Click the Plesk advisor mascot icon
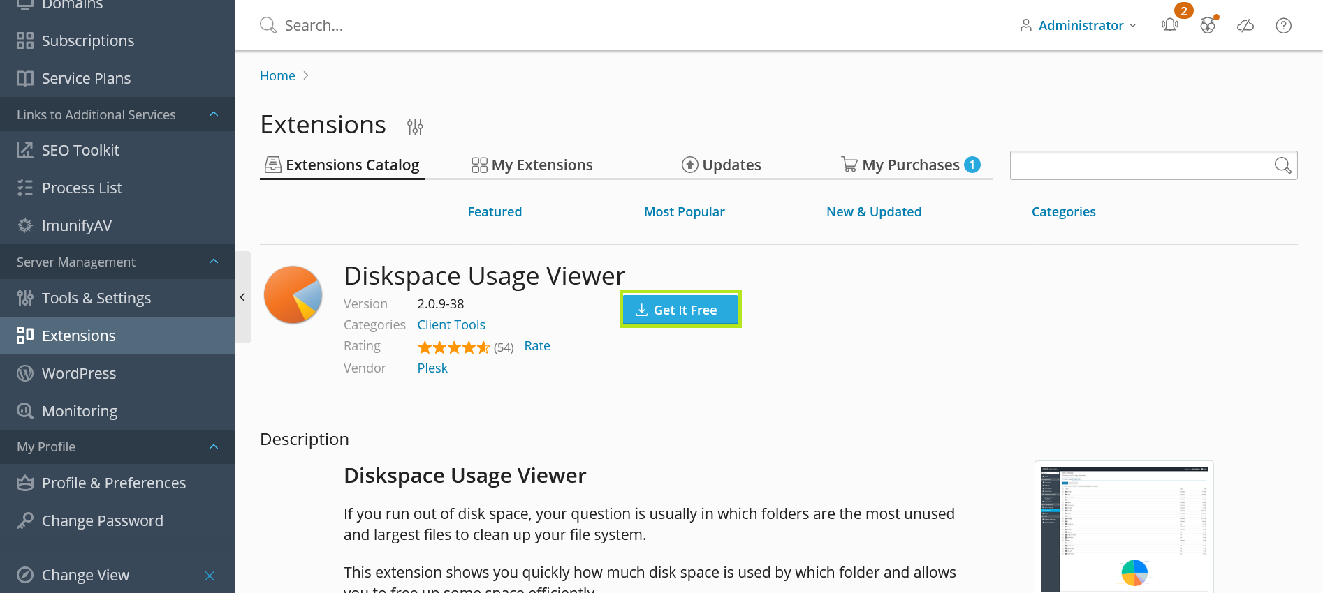The height and width of the screenshot is (593, 1323). pos(1208,26)
